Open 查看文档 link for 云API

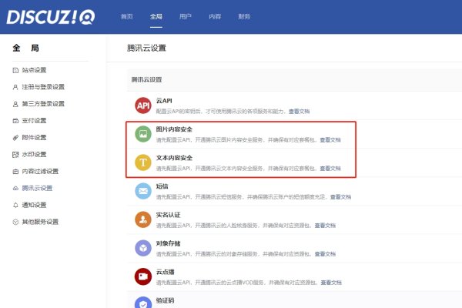click(x=299, y=112)
